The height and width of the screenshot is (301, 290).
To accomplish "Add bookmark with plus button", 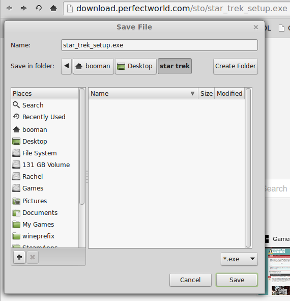I will coord(19,257).
